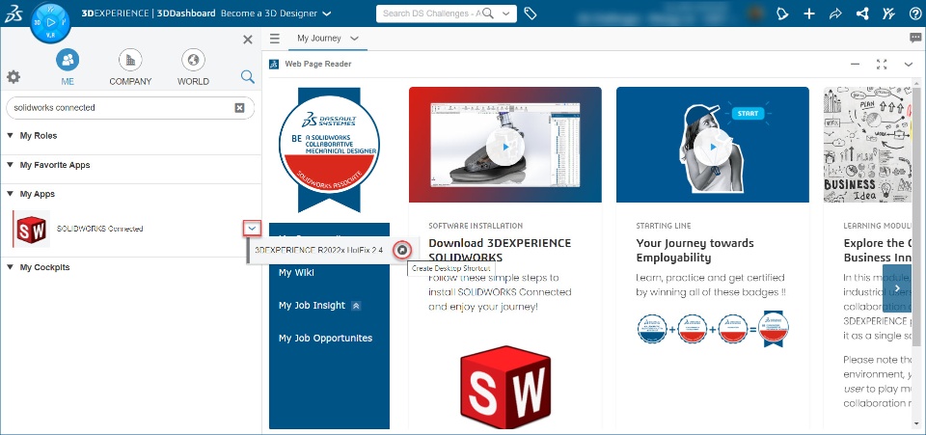
Task: Open compass settings gear
Action: click(x=13, y=77)
